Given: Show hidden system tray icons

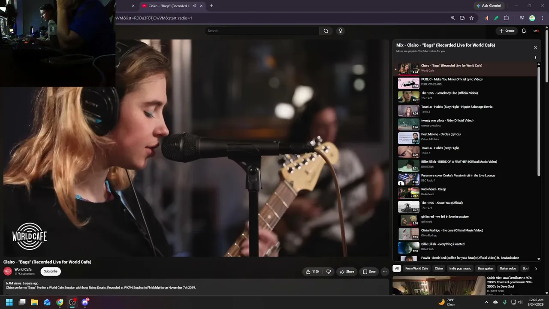Looking at the screenshot, I should (486, 302).
